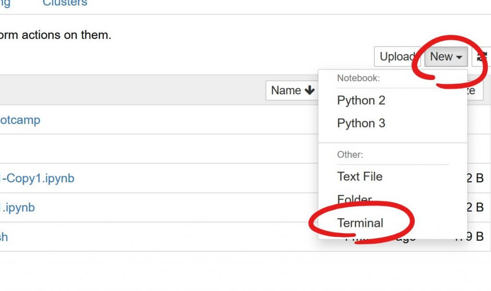Create a new Python 2 notebook
The height and width of the screenshot is (291, 491).
click(x=361, y=101)
